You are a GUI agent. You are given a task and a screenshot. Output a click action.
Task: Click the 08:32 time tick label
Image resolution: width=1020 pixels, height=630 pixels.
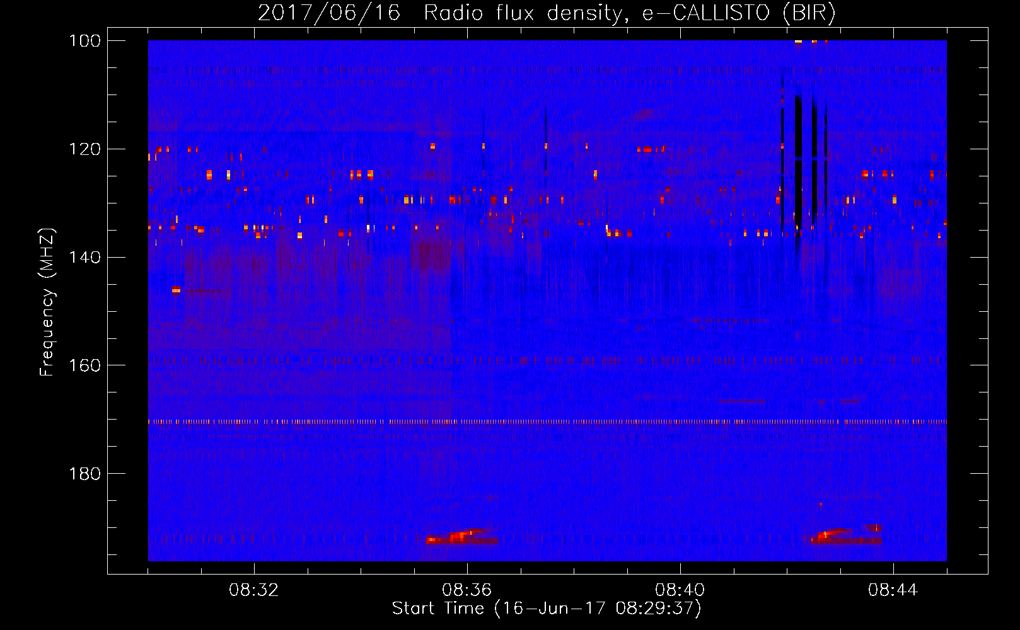tap(254, 590)
